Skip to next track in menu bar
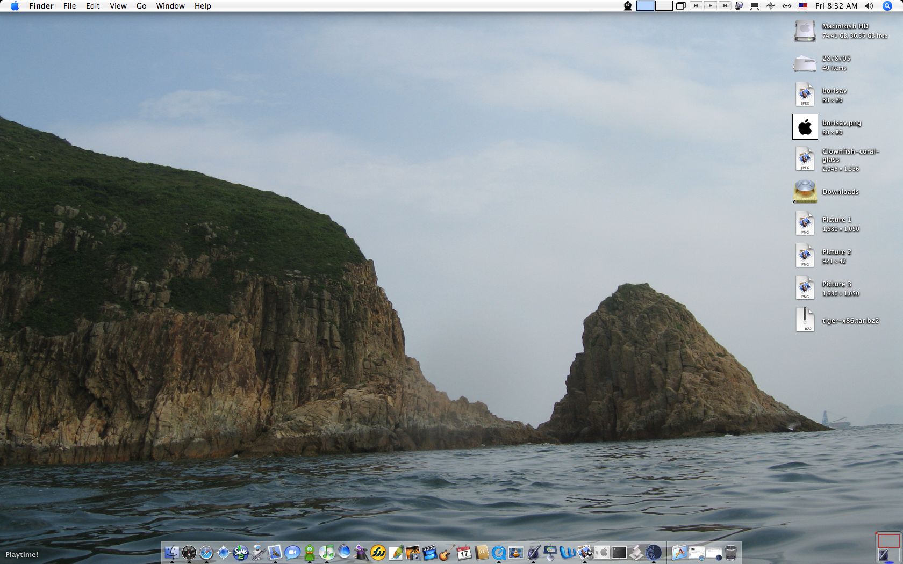The height and width of the screenshot is (564, 903). (725, 6)
